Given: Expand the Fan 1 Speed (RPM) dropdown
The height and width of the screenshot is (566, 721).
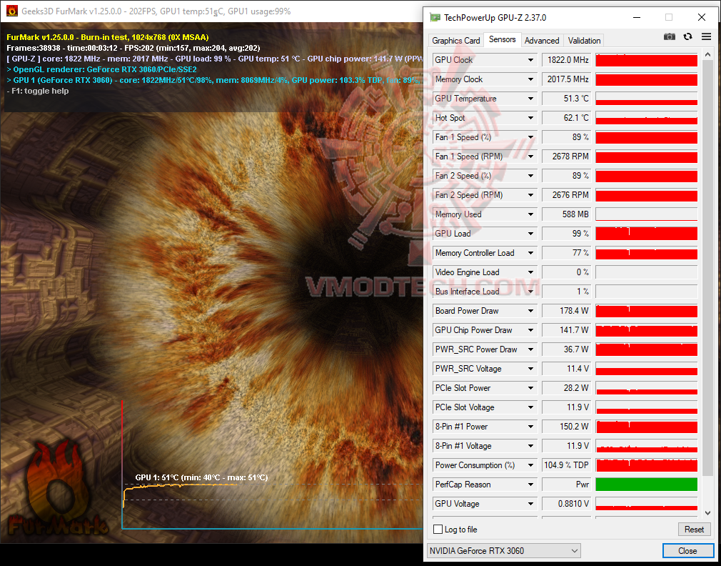Looking at the screenshot, I should [530, 157].
